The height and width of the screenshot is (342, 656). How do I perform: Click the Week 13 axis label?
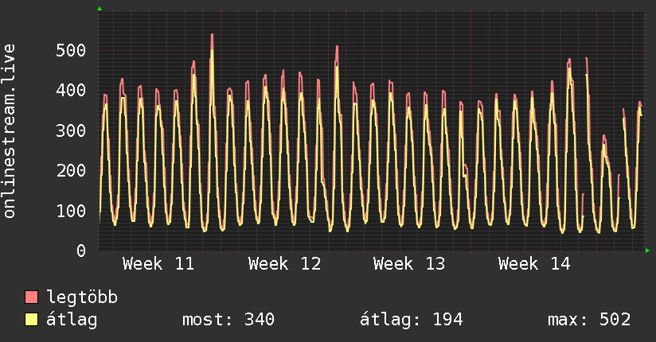[409, 264]
